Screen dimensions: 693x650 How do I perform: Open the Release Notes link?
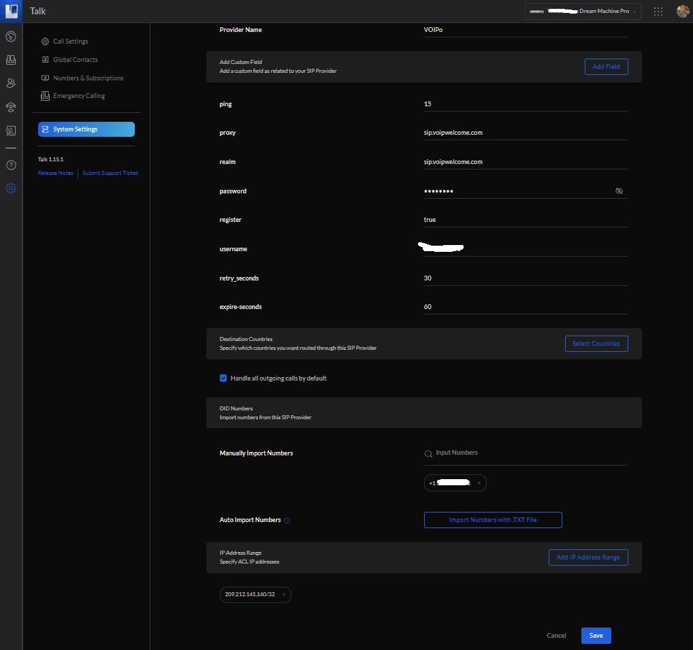(x=56, y=173)
